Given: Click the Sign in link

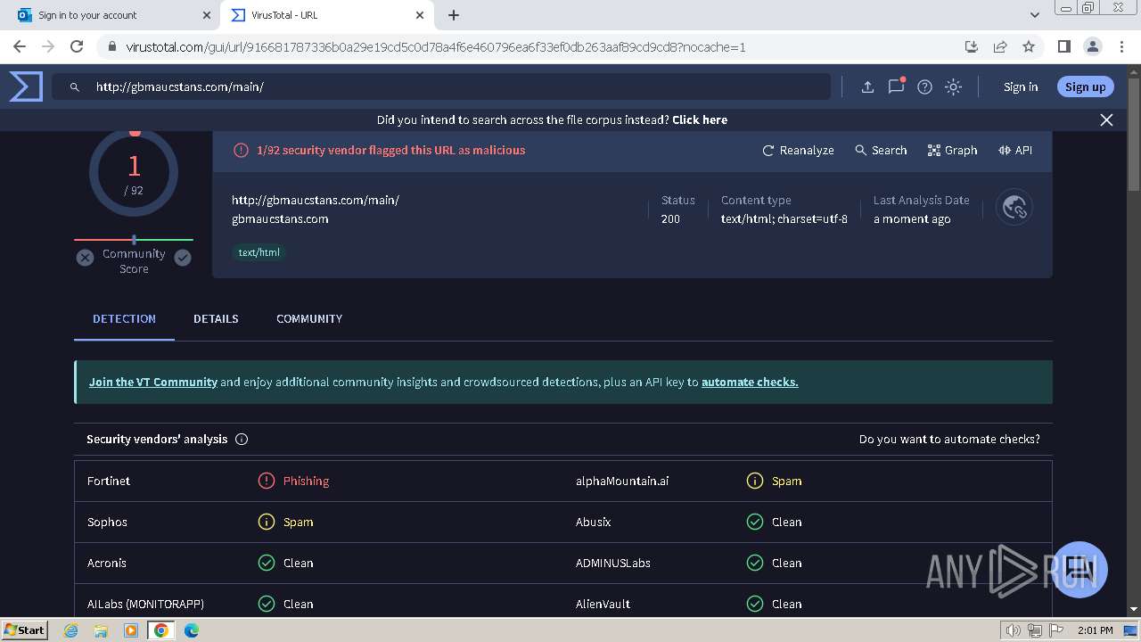Looking at the screenshot, I should click(x=1021, y=86).
